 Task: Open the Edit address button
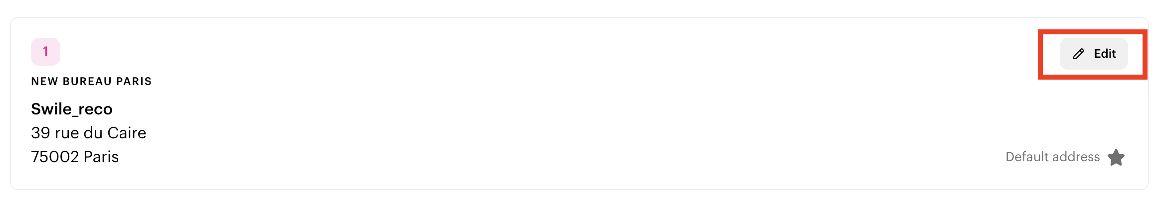click(1094, 54)
